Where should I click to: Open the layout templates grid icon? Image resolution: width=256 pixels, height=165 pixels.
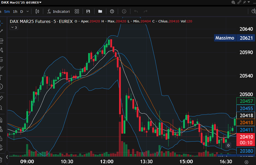coord(77,11)
